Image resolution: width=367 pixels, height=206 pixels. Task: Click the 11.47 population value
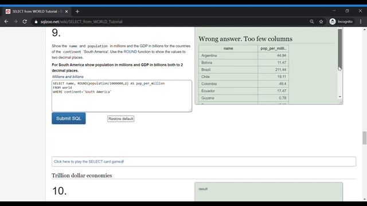point(282,62)
